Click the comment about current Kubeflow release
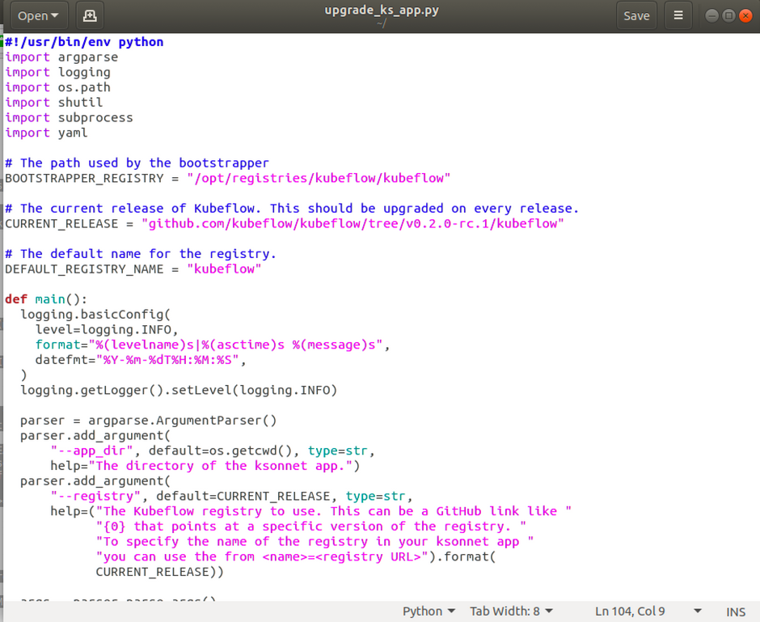The width and height of the screenshot is (760, 622). tap(292, 209)
